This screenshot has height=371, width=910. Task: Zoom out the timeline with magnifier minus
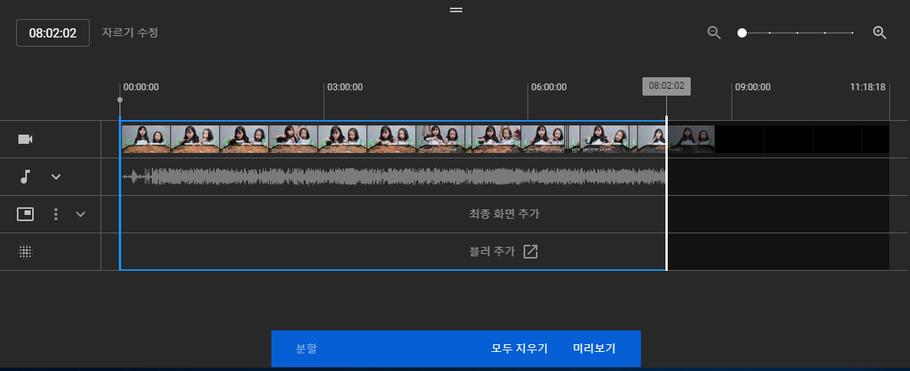coord(714,33)
